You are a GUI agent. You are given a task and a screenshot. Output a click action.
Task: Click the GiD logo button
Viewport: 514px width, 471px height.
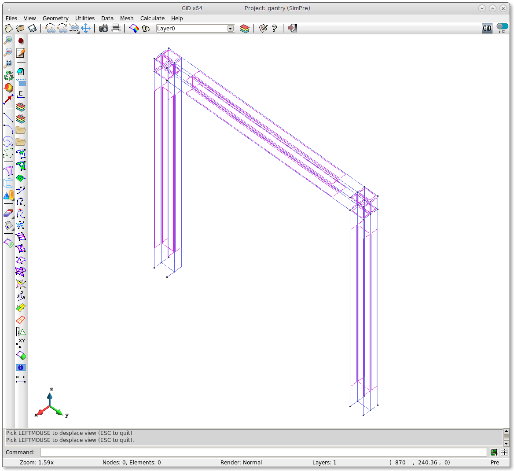pos(487,29)
